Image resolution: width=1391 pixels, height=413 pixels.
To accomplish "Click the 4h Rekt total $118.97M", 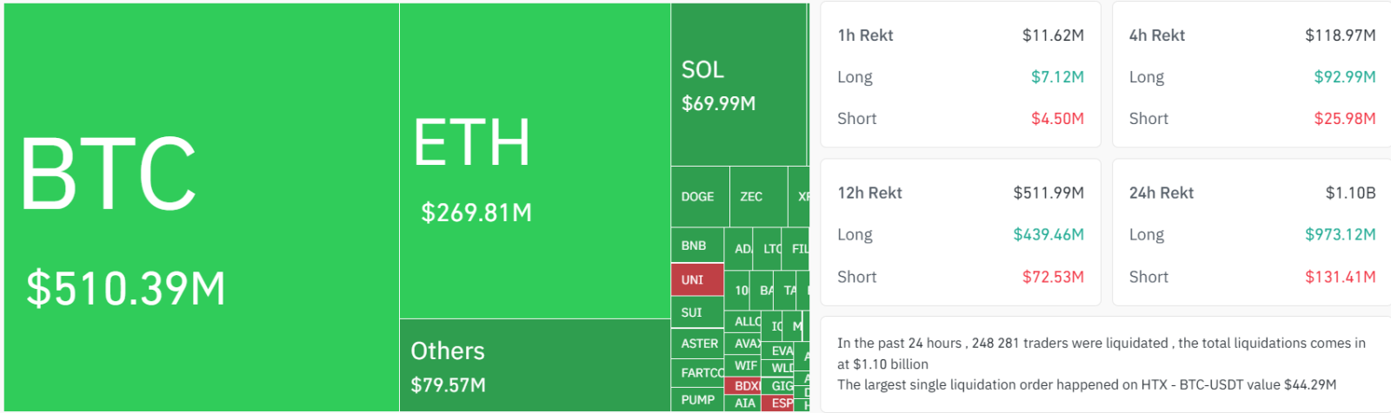I will click(1340, 36).
